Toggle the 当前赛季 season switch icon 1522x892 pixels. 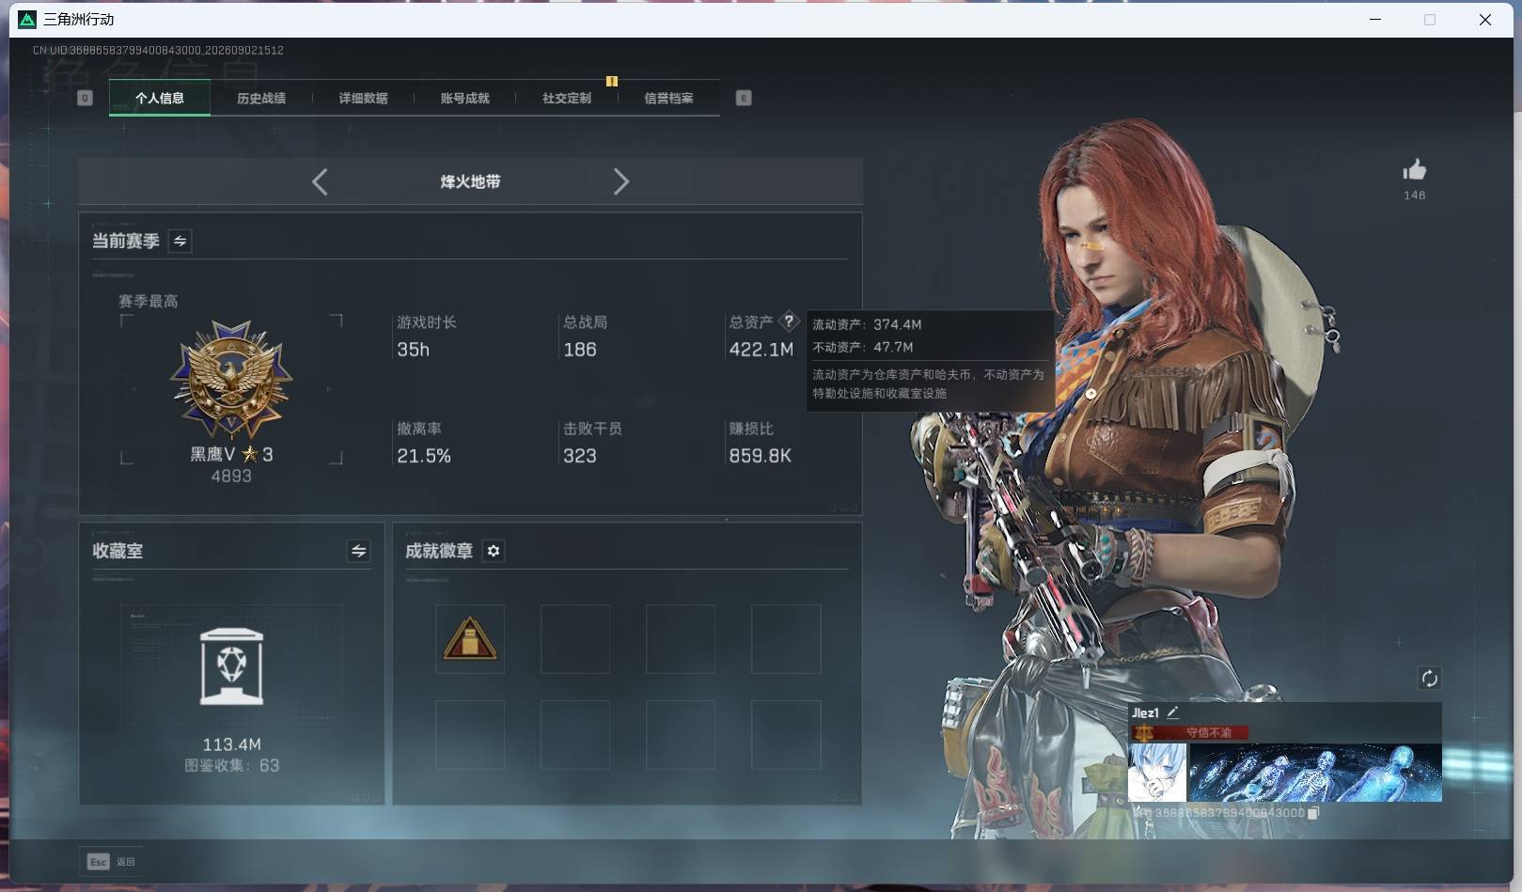tap(180, 242)
